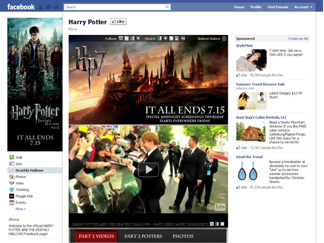Open Profile in top navigation

(256, 7)
